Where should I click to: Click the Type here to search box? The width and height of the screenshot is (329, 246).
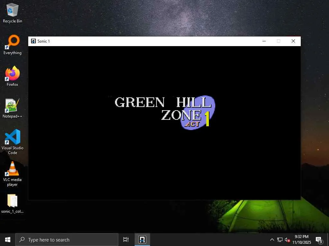[x=67, y=240]
